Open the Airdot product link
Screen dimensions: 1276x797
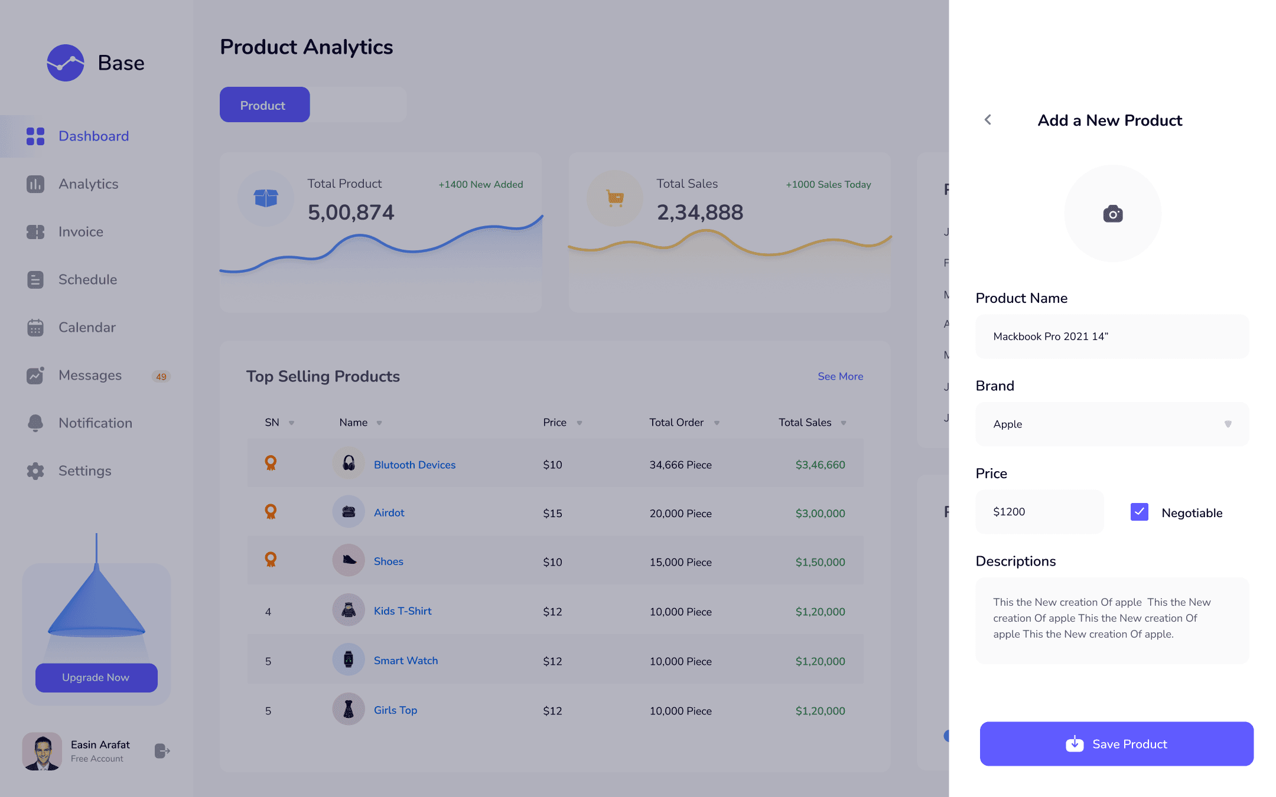click(x=389, y=512)
